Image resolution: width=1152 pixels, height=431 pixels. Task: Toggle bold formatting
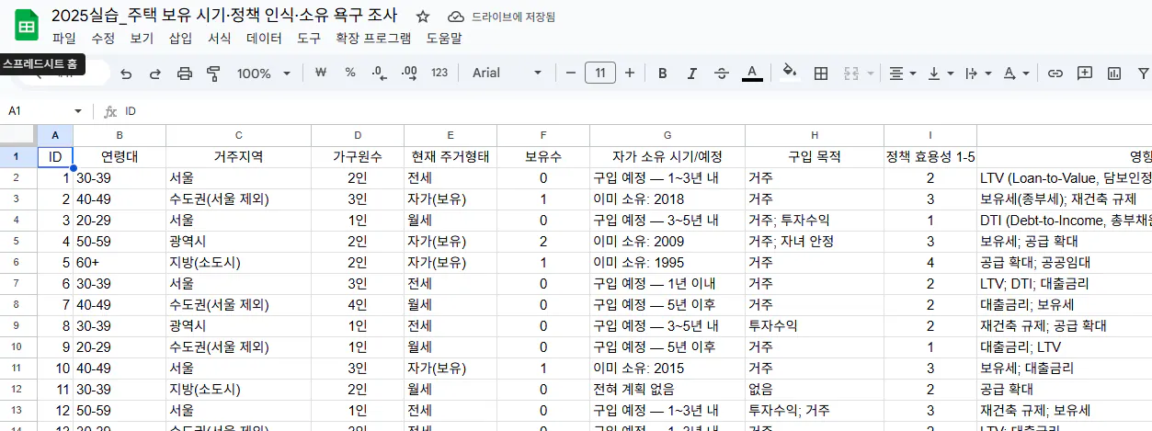662,73
